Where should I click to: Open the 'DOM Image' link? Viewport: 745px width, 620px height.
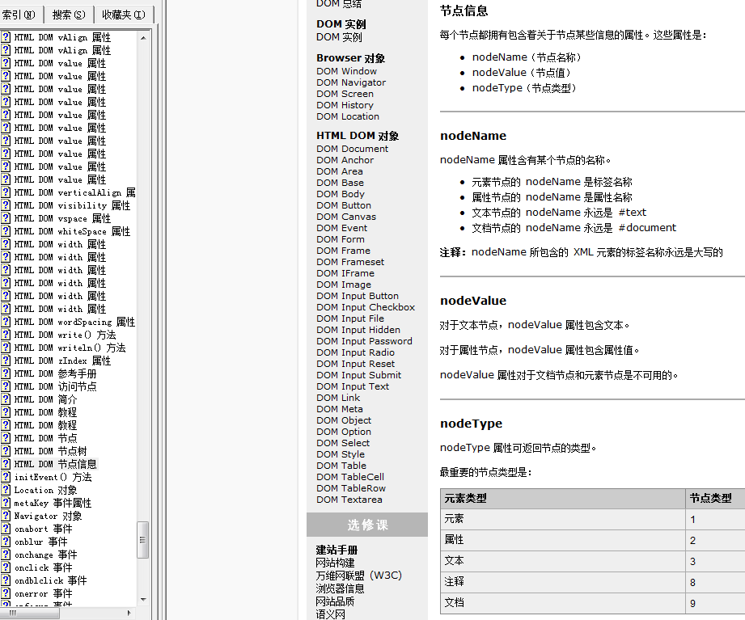point(344,285)
